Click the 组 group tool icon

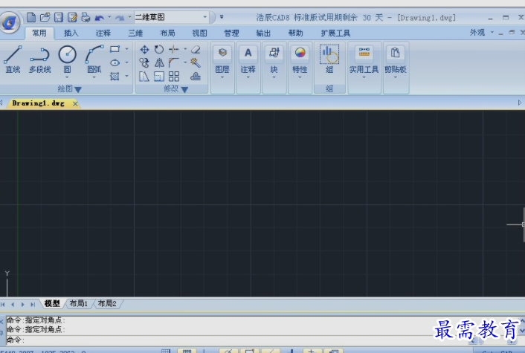(x=329, y=54)
